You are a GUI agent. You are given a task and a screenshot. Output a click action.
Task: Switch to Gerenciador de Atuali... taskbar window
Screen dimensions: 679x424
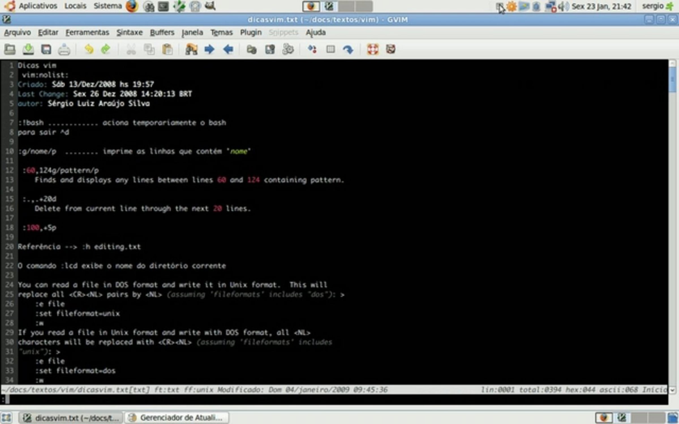click(177, 417)
